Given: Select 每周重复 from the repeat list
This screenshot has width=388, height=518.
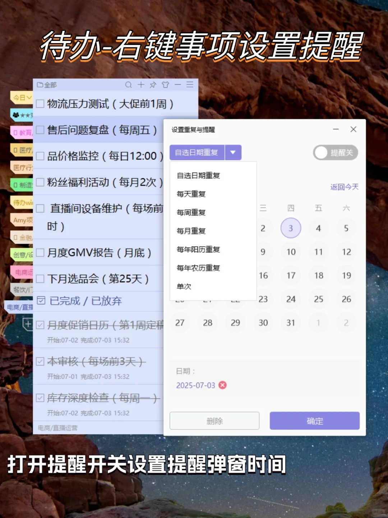Looking at the screenshot, I should 191,212.
